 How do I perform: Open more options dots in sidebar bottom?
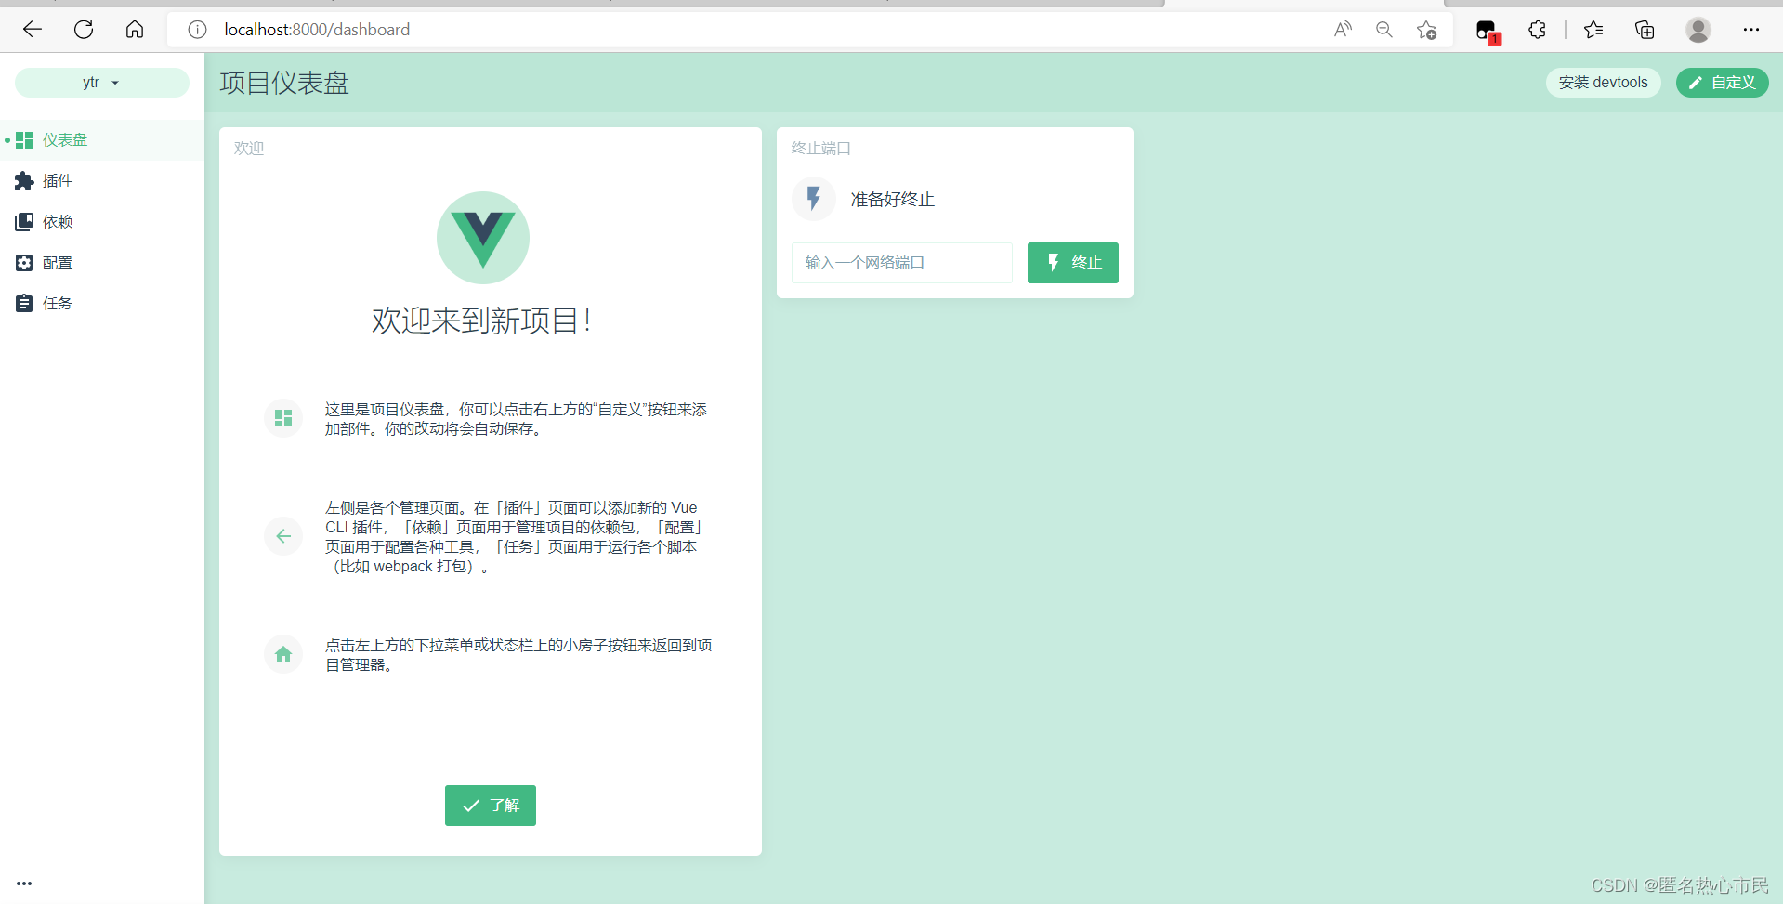tap(24, 884)
